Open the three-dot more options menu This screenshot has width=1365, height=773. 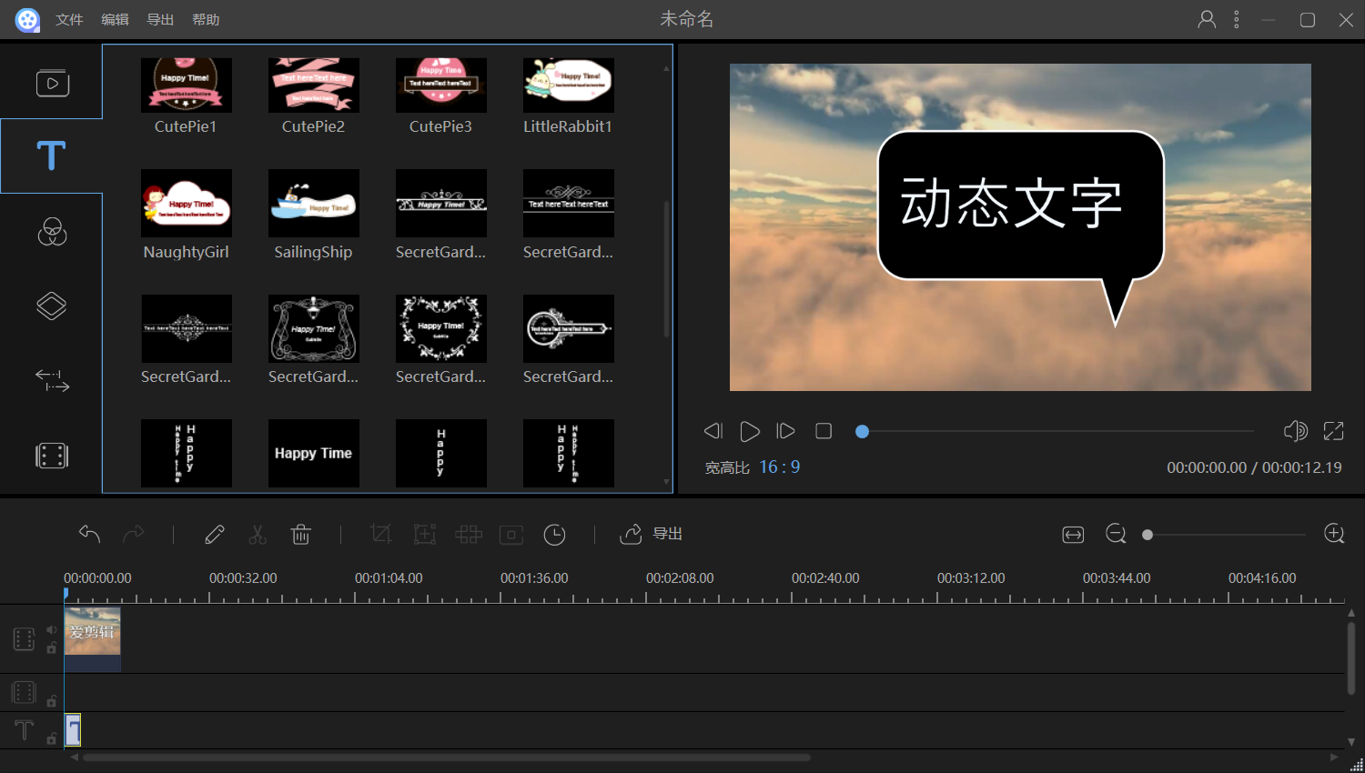pyautogui.click(x=1236, y=19)
